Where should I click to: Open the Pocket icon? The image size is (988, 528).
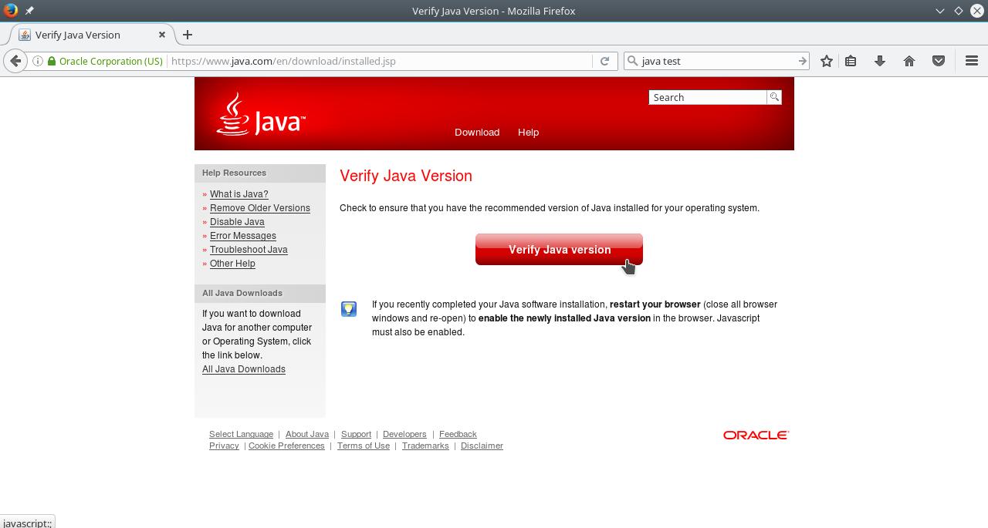tap(939, 61)
